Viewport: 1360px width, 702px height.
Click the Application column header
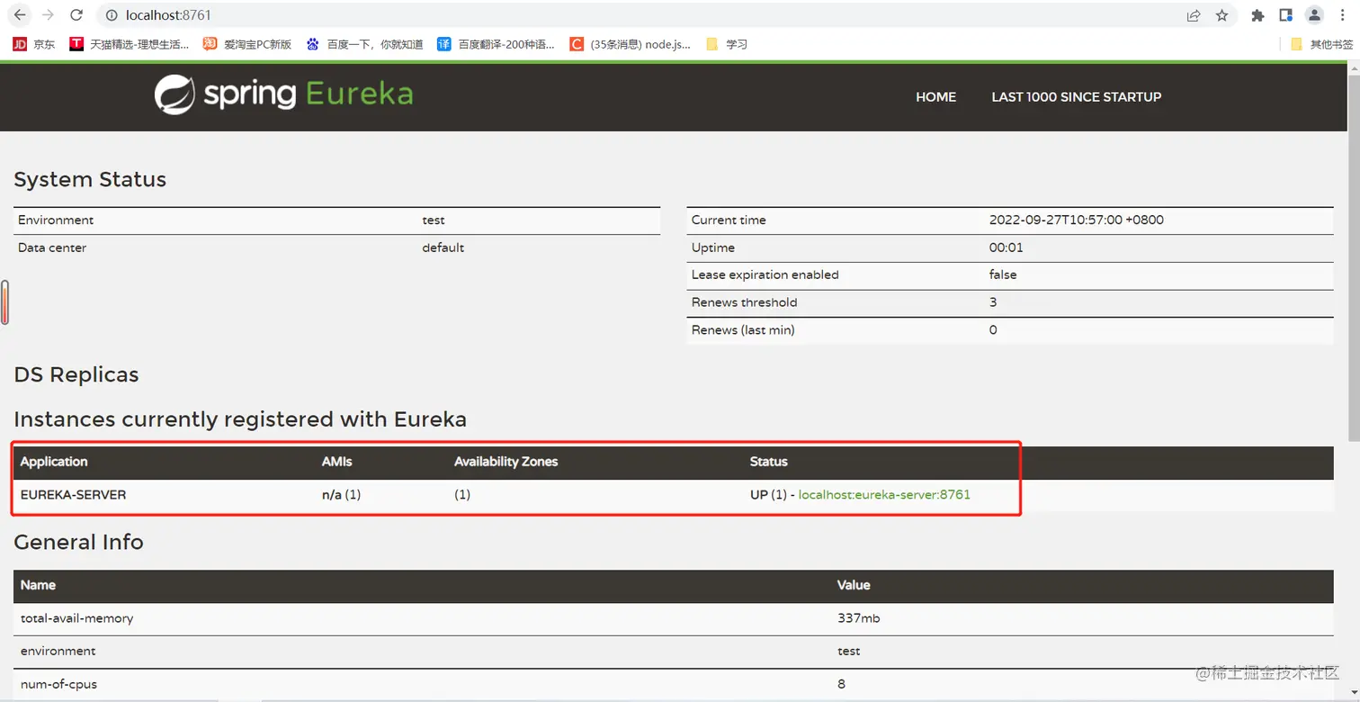(54, 462)
